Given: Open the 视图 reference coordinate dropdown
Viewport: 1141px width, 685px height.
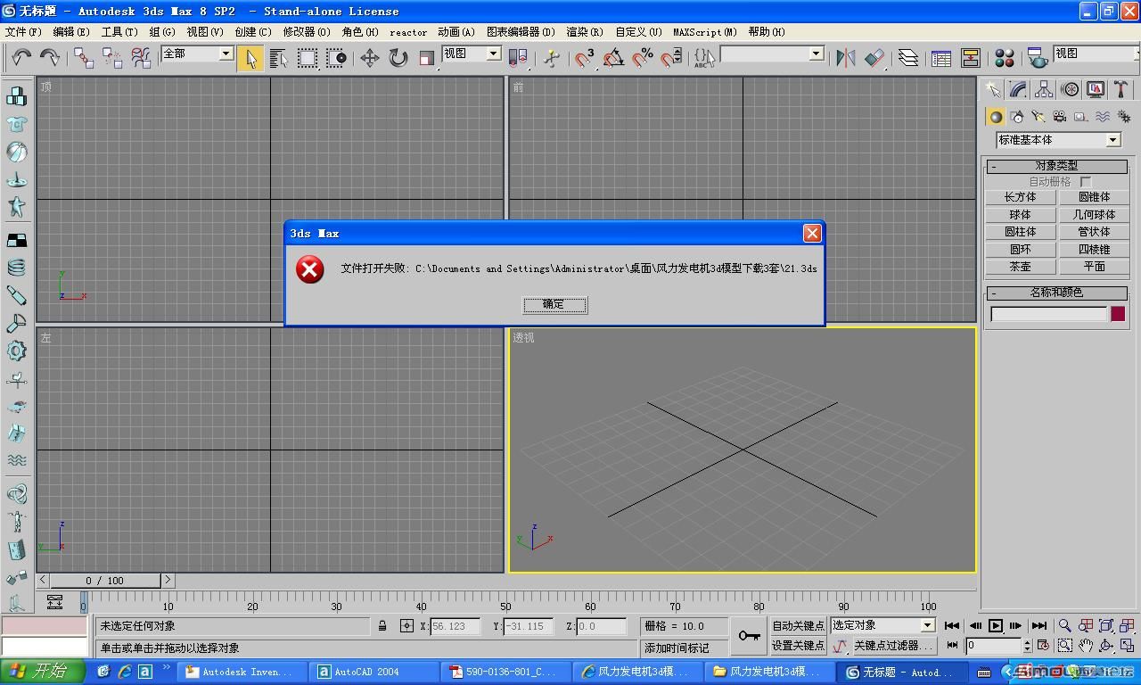Looking at the screenshot, I should (x=472, y=54).
